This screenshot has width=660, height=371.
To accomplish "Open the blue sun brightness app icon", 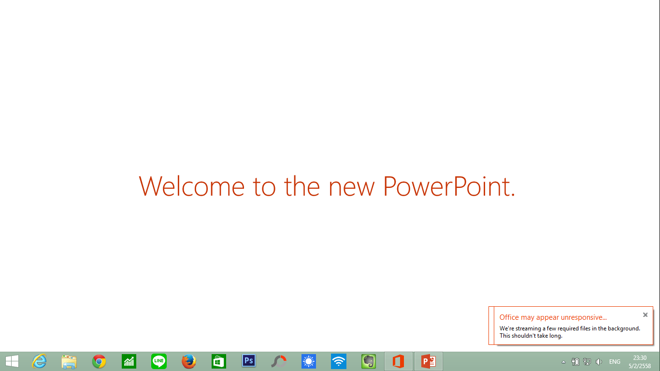I will (309, 361).
